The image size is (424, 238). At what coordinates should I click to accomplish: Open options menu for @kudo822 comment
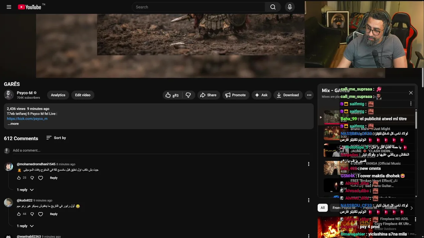point(309,200)
